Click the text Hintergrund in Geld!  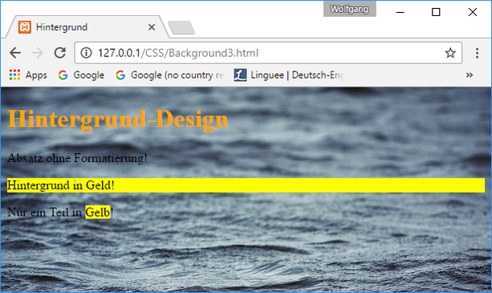click(x=60, y=185)
